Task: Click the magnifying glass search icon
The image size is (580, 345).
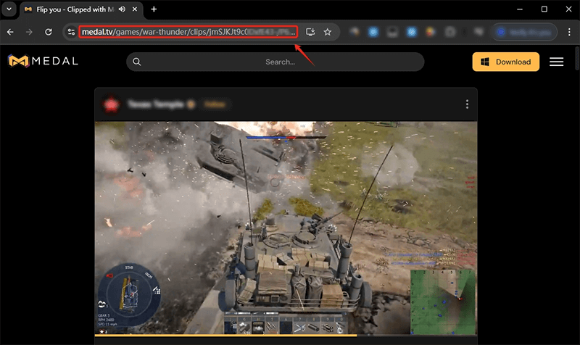Action: pyautogui.click(x=137, y=62)
